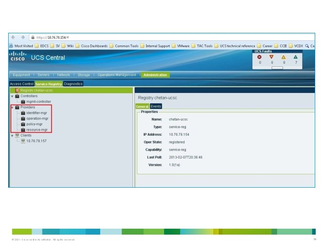Image resolution: width=328 pixels, height=246 pixels.
Task: Click the Registry chetan-ucsc panel heading
Action: point(158,98)
